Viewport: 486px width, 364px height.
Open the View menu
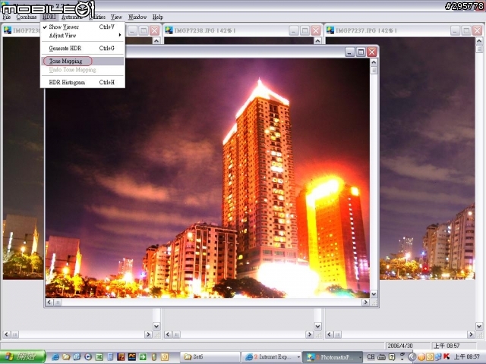116,17
